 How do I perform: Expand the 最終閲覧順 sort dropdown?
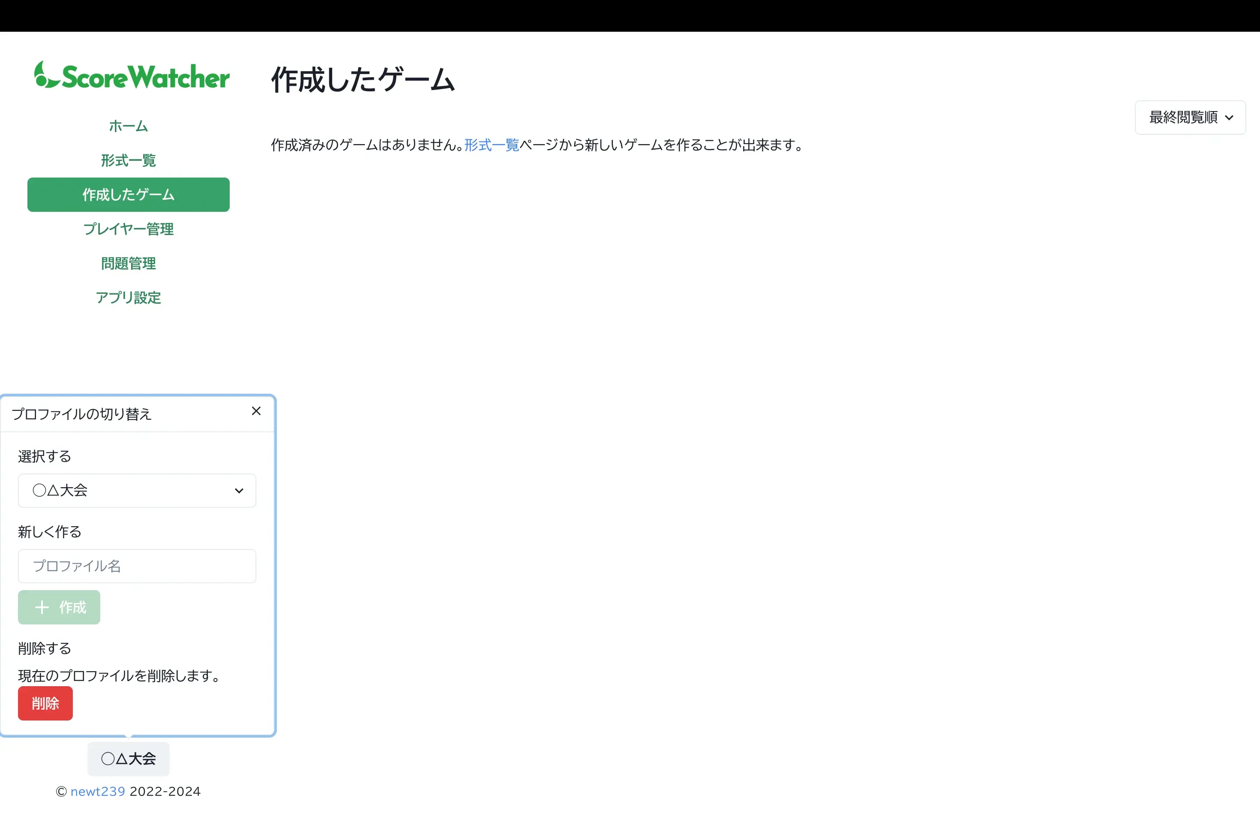(1190, 117)
